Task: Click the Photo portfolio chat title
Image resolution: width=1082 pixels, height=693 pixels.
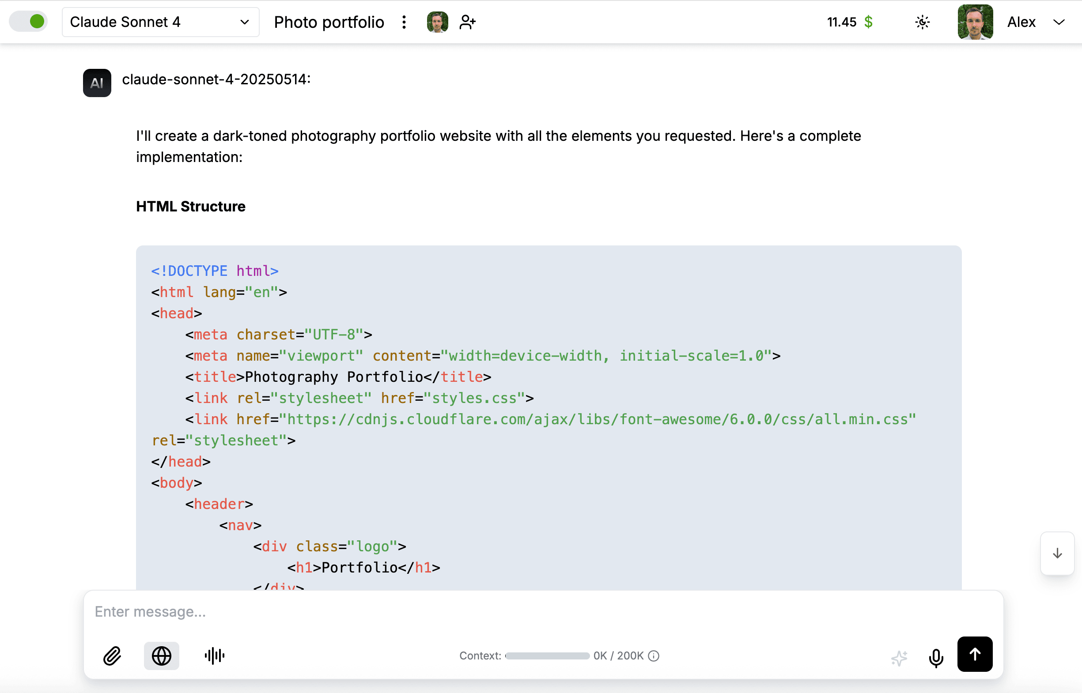Action: (x=329, y=22)
